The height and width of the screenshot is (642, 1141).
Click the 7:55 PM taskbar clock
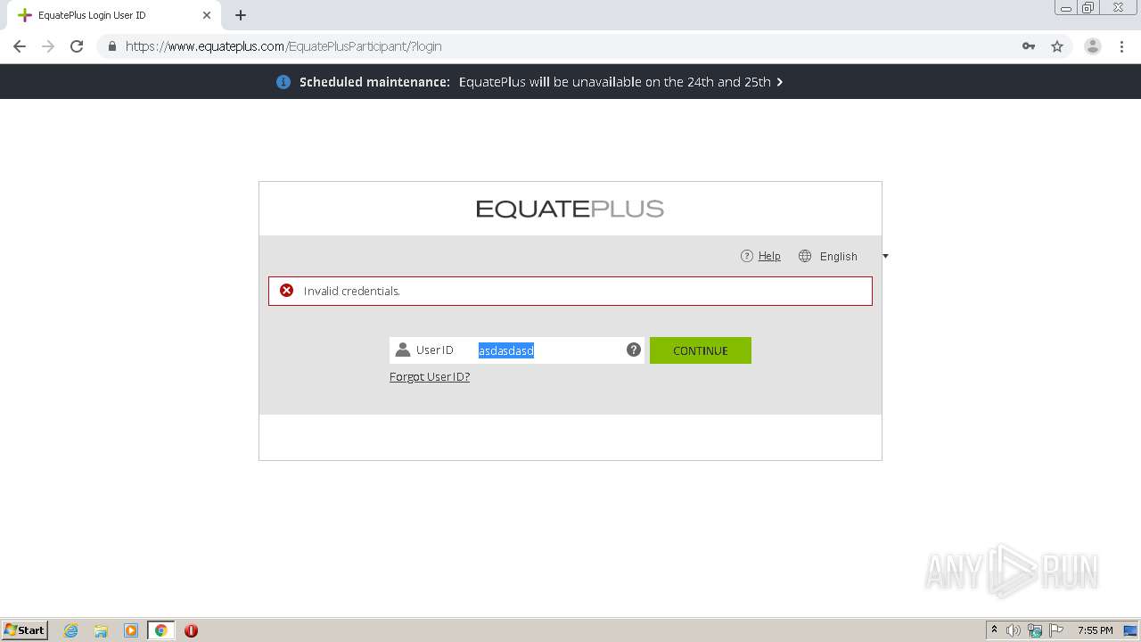[x=1095, y=630]
